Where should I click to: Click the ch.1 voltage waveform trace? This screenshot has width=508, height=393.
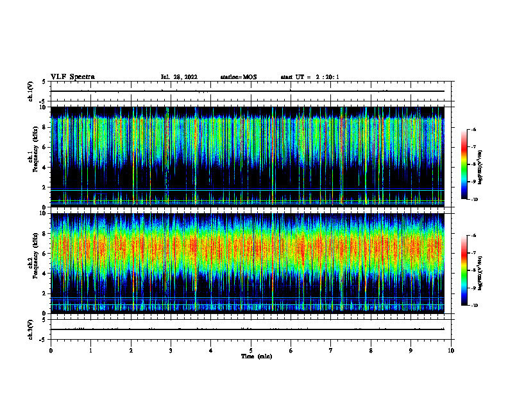tap(248, 91)
